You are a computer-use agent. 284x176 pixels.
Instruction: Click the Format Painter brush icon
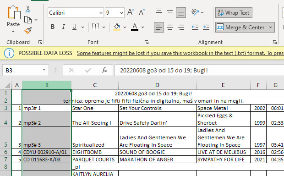coord(28,30)
